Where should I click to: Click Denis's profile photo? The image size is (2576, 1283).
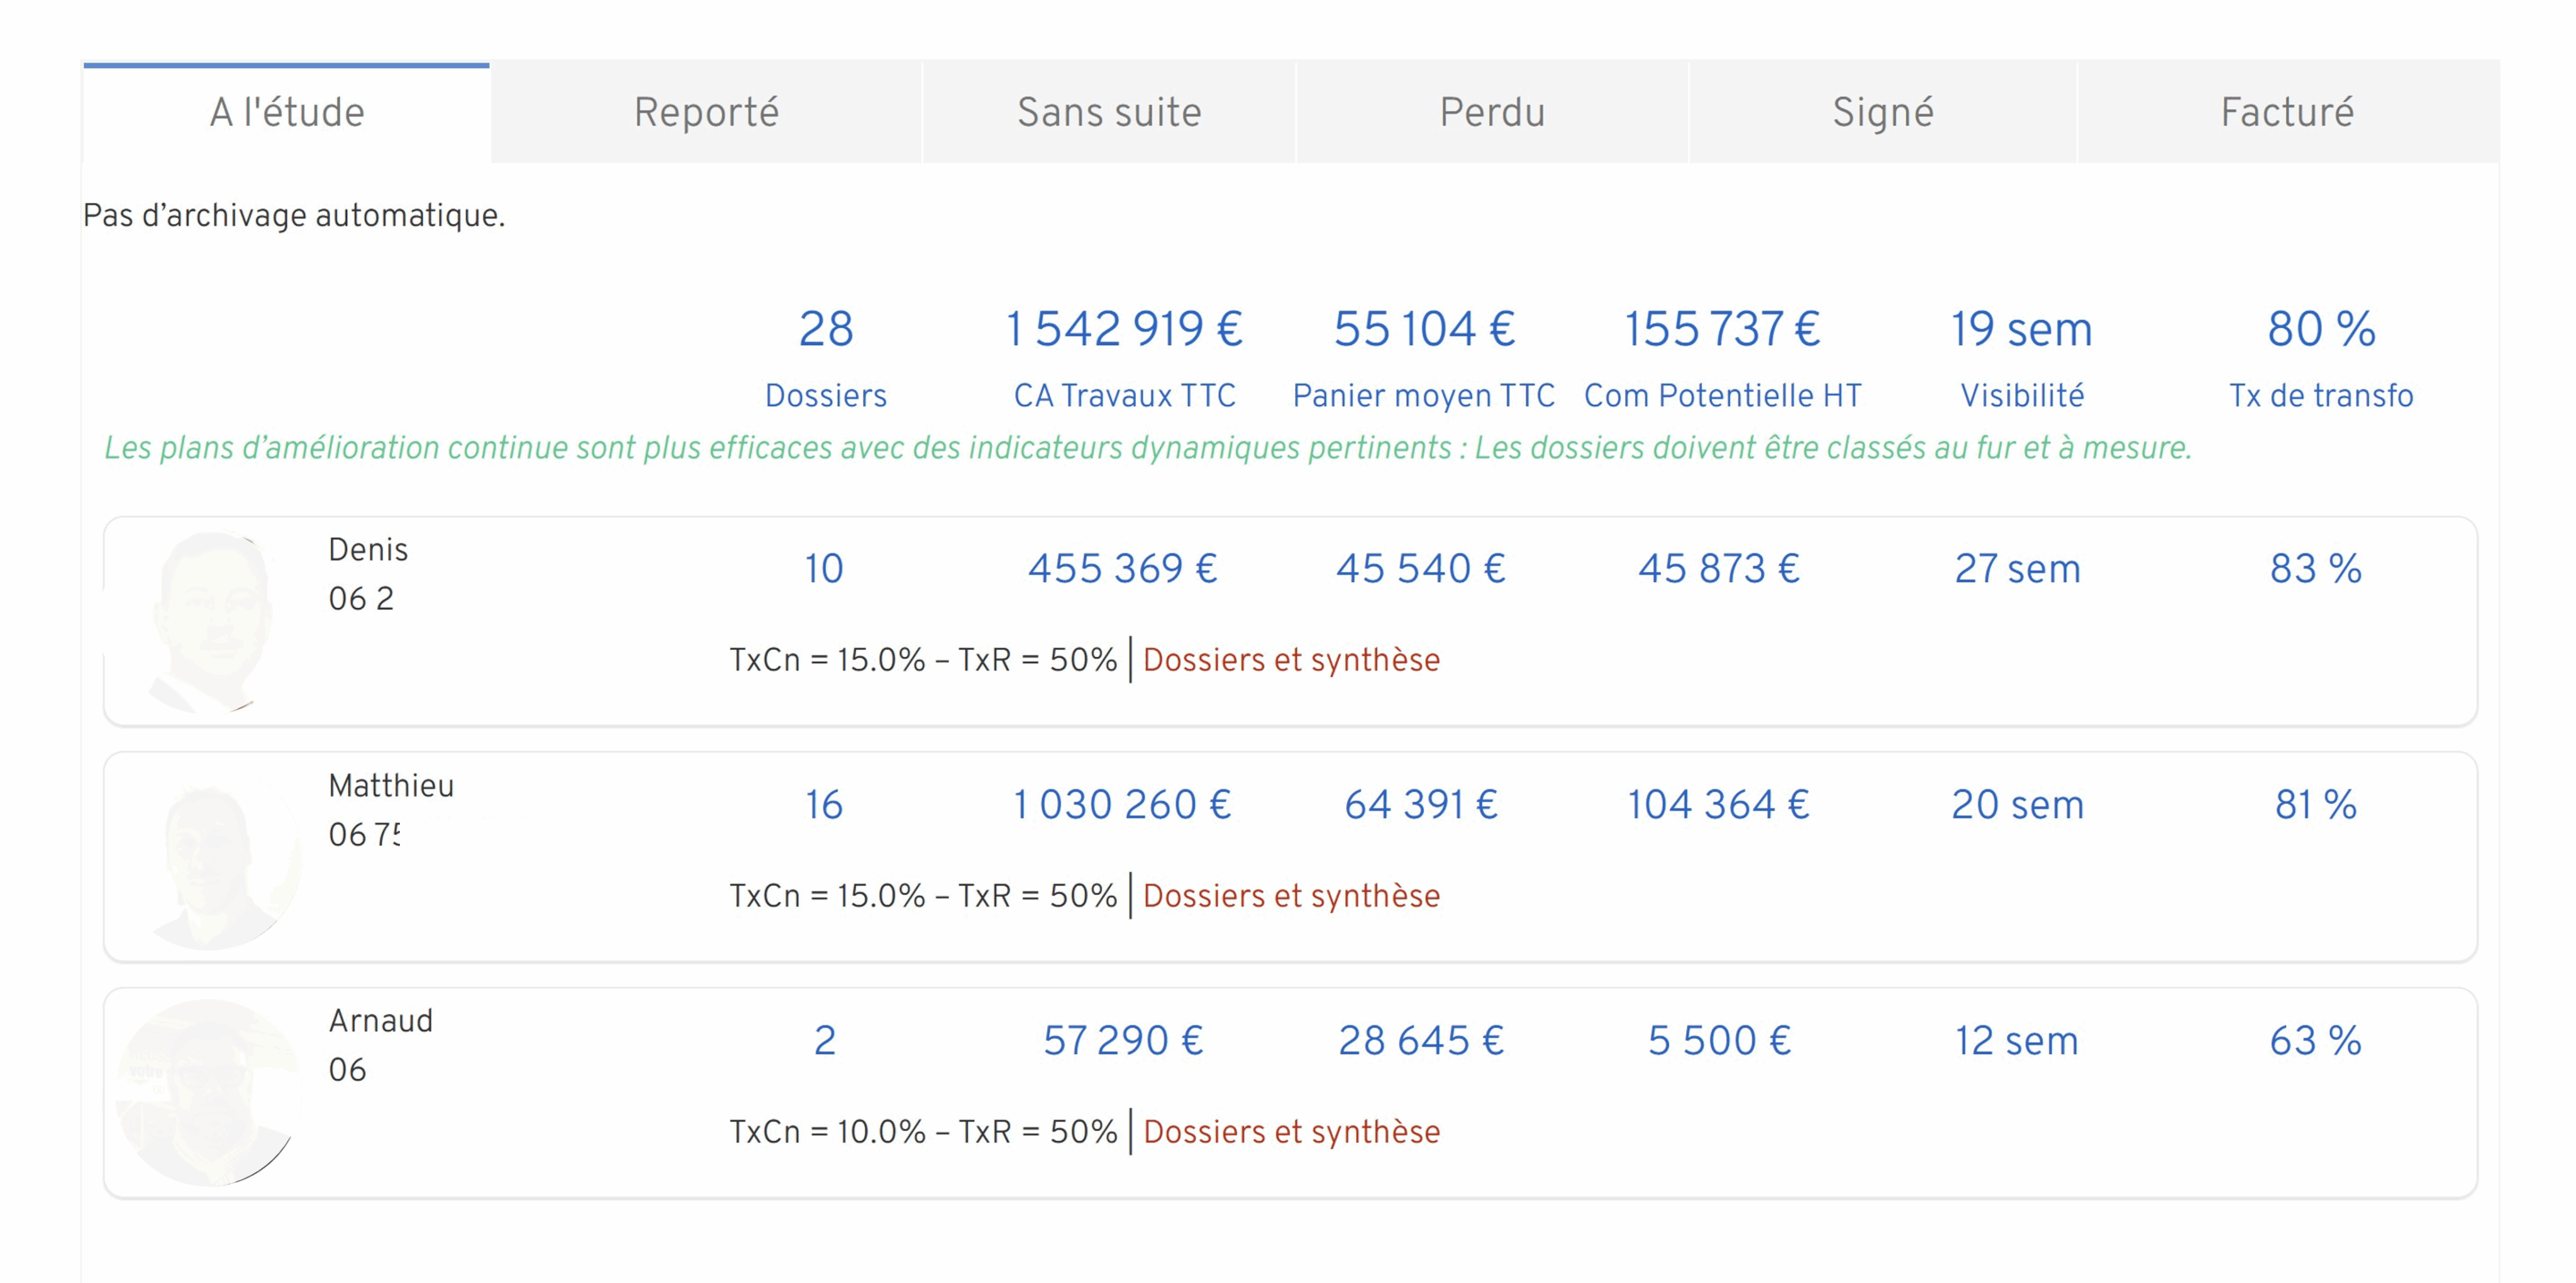[x=211, y=622]
